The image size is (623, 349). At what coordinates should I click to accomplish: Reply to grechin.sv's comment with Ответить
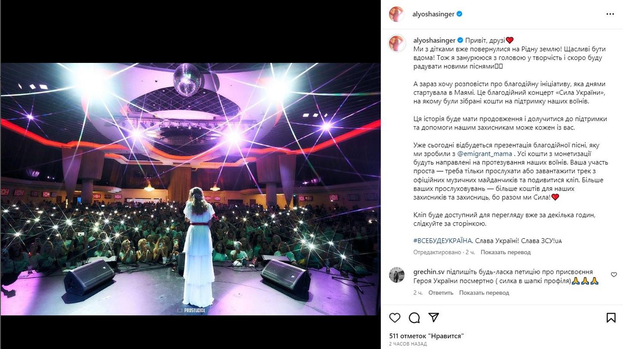(x=441, y=293)
